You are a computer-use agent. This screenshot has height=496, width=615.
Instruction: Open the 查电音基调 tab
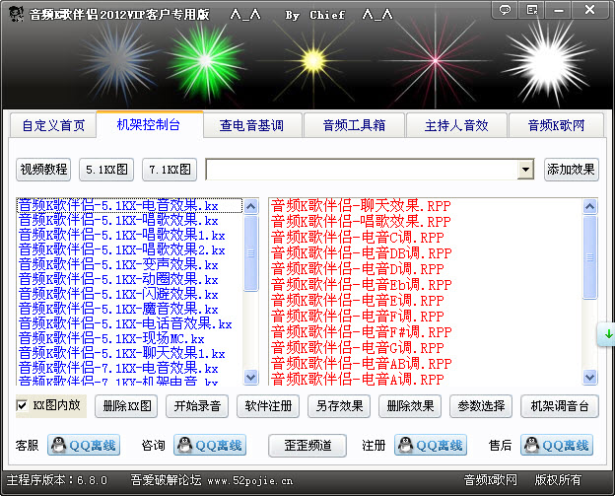click(x=251, y=125)
